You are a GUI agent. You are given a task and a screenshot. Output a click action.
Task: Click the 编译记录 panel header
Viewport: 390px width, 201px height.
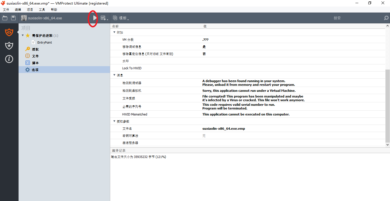coord(119,150)
